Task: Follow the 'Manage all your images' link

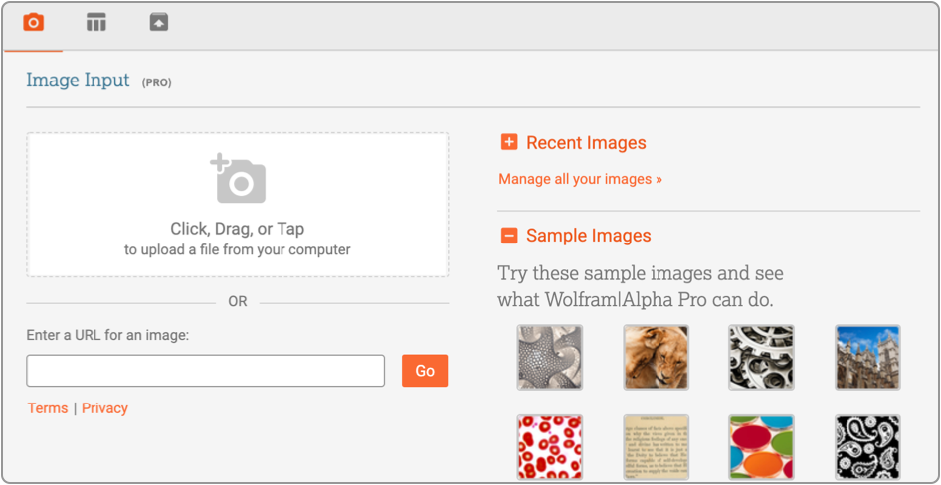Action: [580, 180]
